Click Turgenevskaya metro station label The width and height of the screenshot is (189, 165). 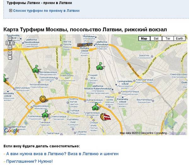click(x=92, y=114)
